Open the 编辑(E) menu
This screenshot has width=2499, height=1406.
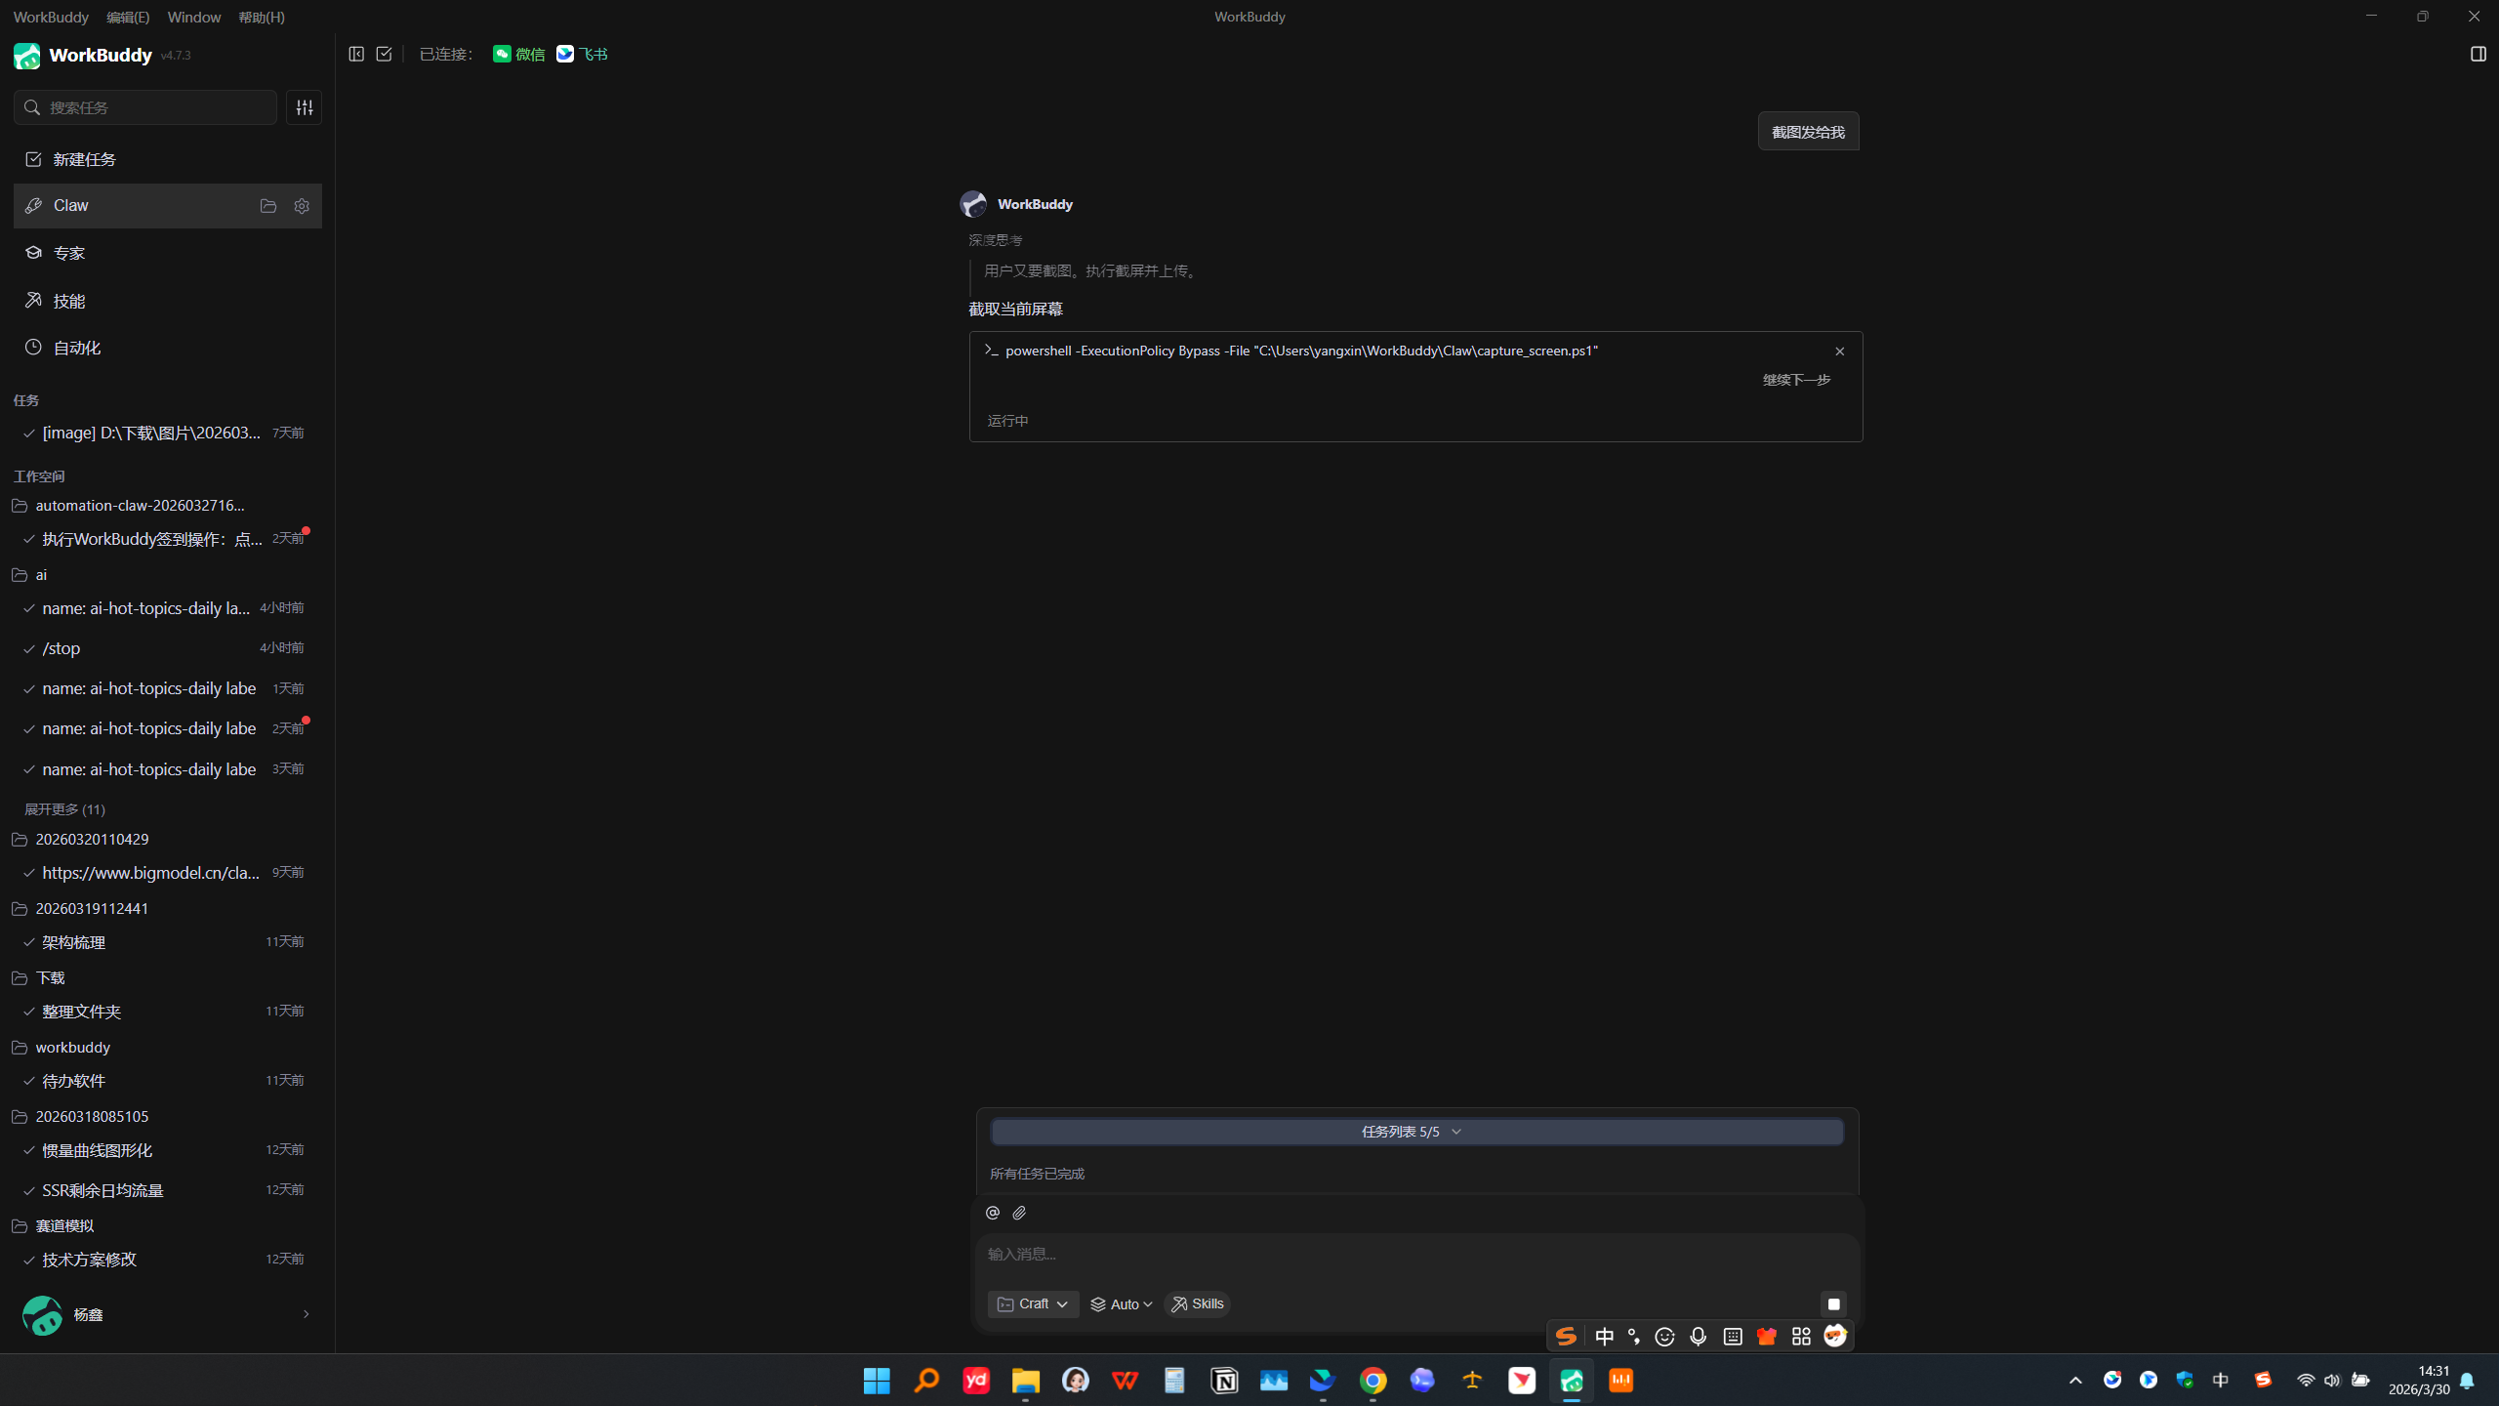click(128, 18)
